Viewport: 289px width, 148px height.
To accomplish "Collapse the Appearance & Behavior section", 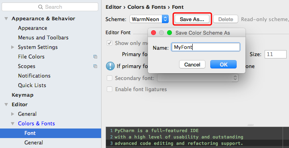I will (x=6, y=19).
